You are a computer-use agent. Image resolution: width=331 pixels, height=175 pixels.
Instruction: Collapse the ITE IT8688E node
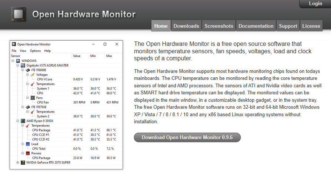(23, 70)
